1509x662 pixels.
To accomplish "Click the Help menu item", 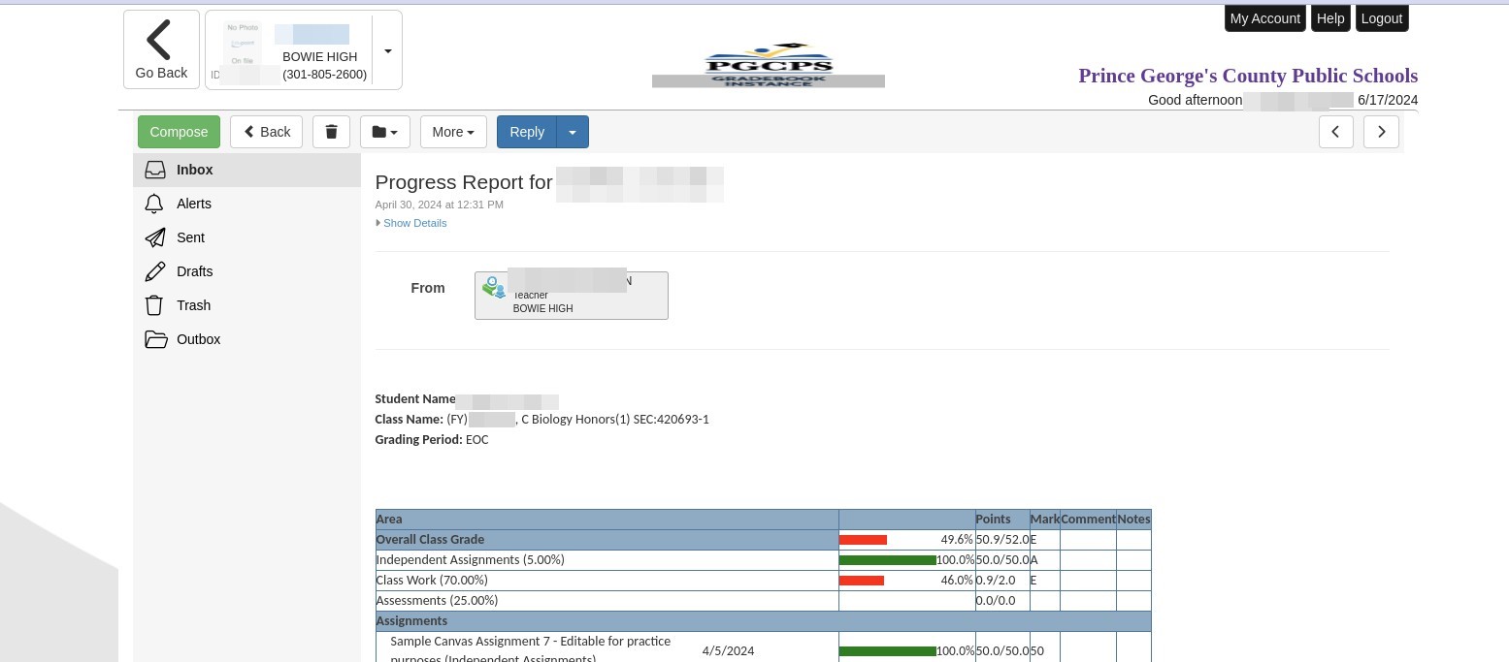I will tap(1330, 18).
